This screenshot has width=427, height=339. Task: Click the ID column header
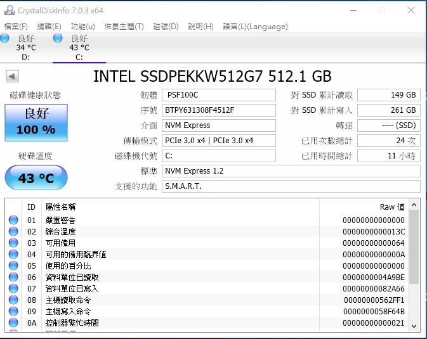point(31,207)
